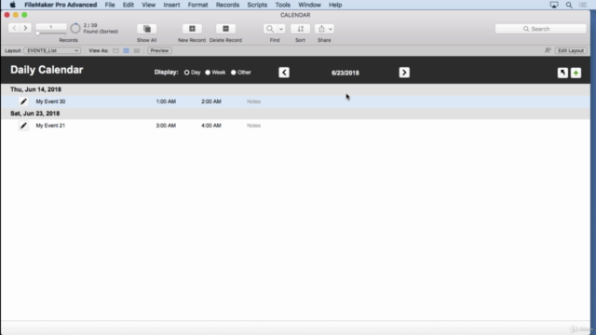Click the 2:00 AM end time

tap(211, 101)
